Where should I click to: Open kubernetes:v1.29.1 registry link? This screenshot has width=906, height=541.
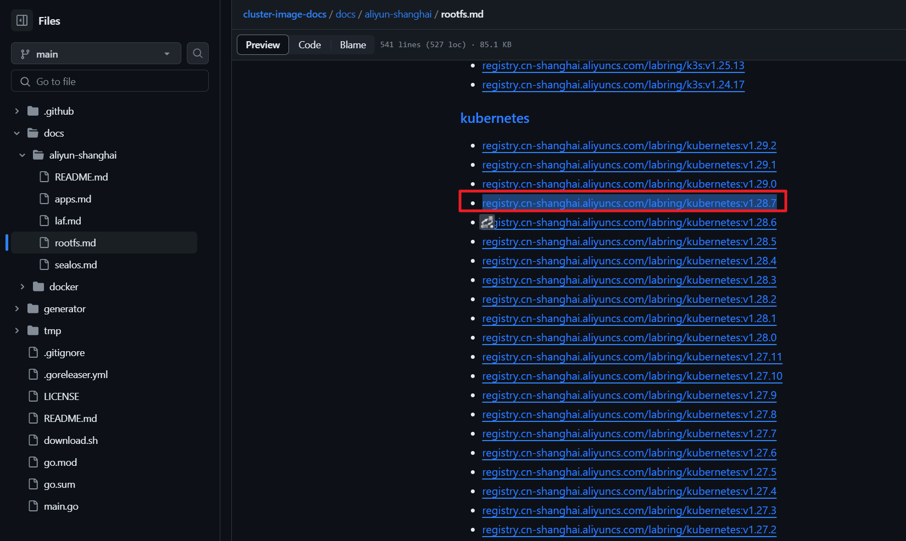[629, 165]
